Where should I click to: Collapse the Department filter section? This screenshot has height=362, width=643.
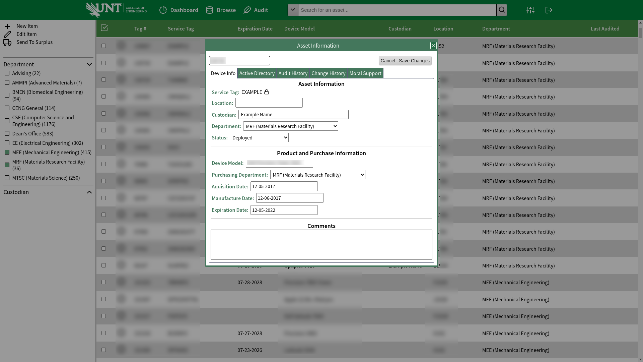[x=89, y=64]
